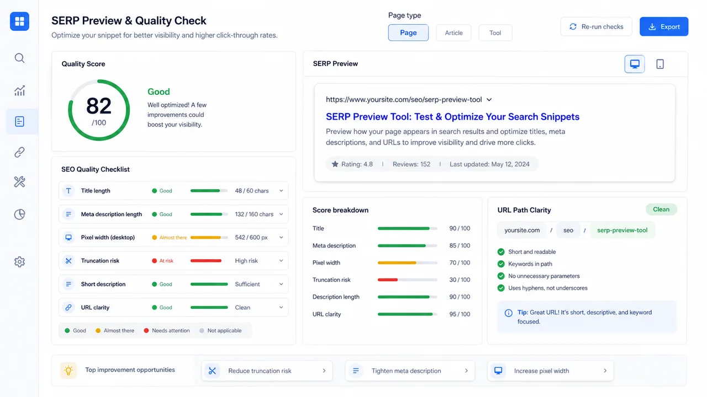
Task: Click the Short description lines icon
Action: click(x=68, y=284)
